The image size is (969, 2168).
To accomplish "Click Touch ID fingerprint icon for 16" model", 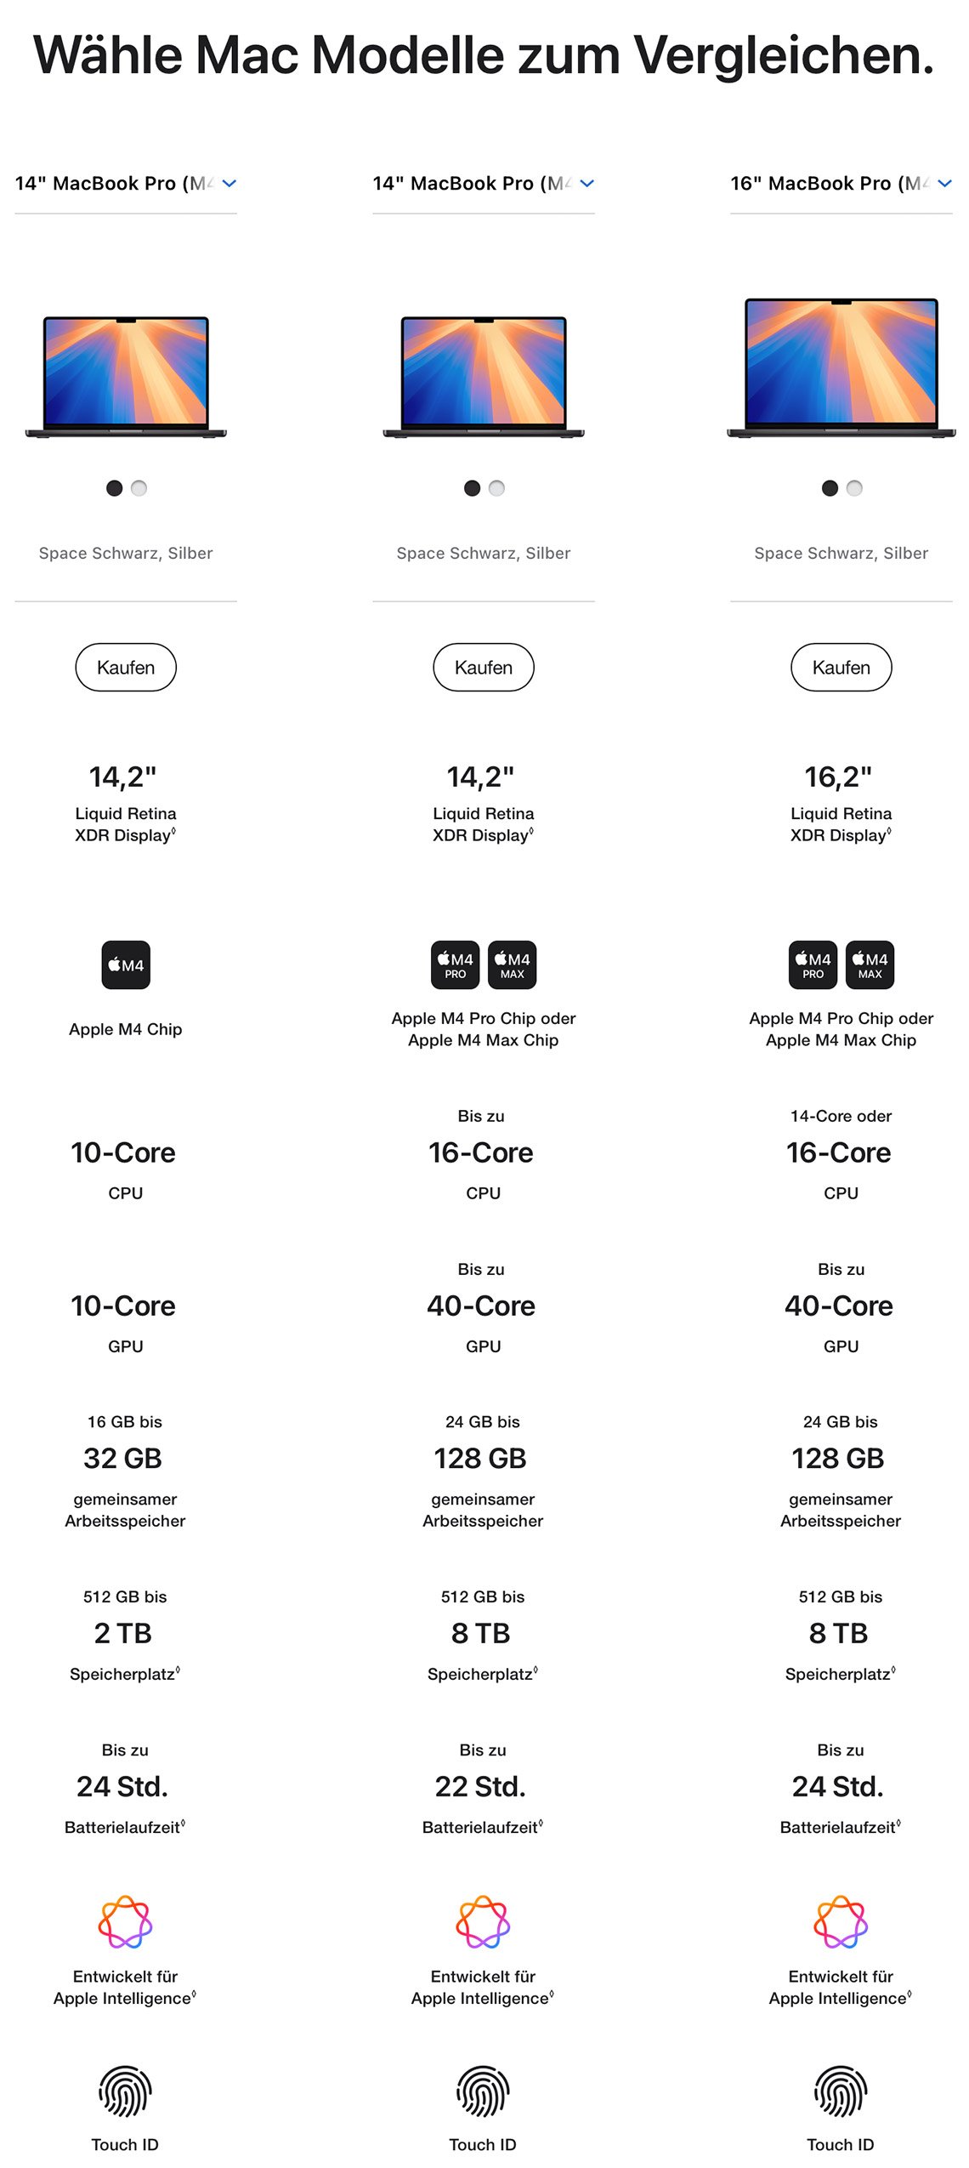I will coord(841,2091).
